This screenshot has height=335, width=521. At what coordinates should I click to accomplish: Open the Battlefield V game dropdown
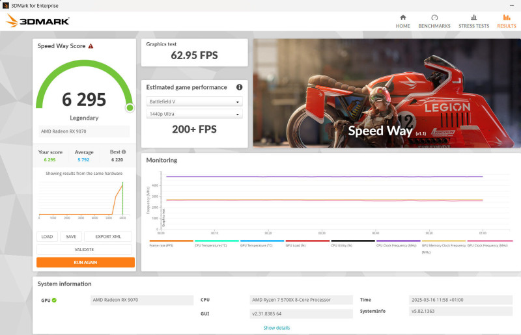point(194,101)
